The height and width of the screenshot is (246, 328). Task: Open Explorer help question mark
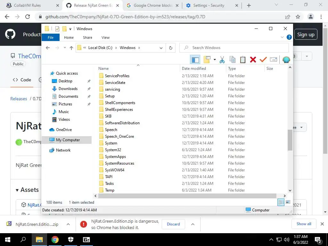[289, 37]
